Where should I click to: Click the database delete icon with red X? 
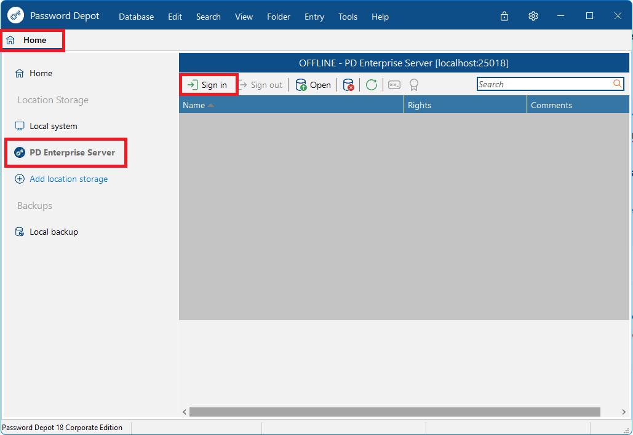[348, 85]
